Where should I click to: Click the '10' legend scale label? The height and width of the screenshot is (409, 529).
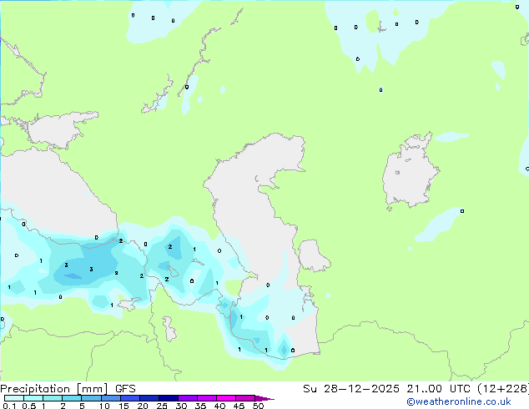tap(104, 406)
